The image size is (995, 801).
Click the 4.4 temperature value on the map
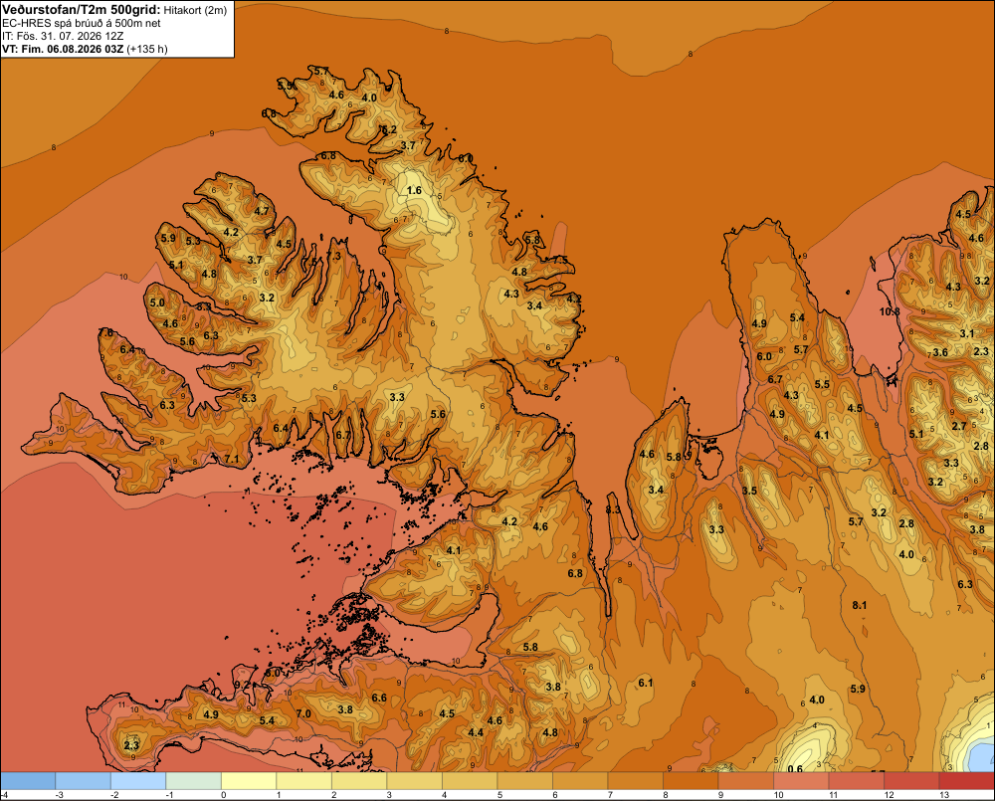point(476,732)
